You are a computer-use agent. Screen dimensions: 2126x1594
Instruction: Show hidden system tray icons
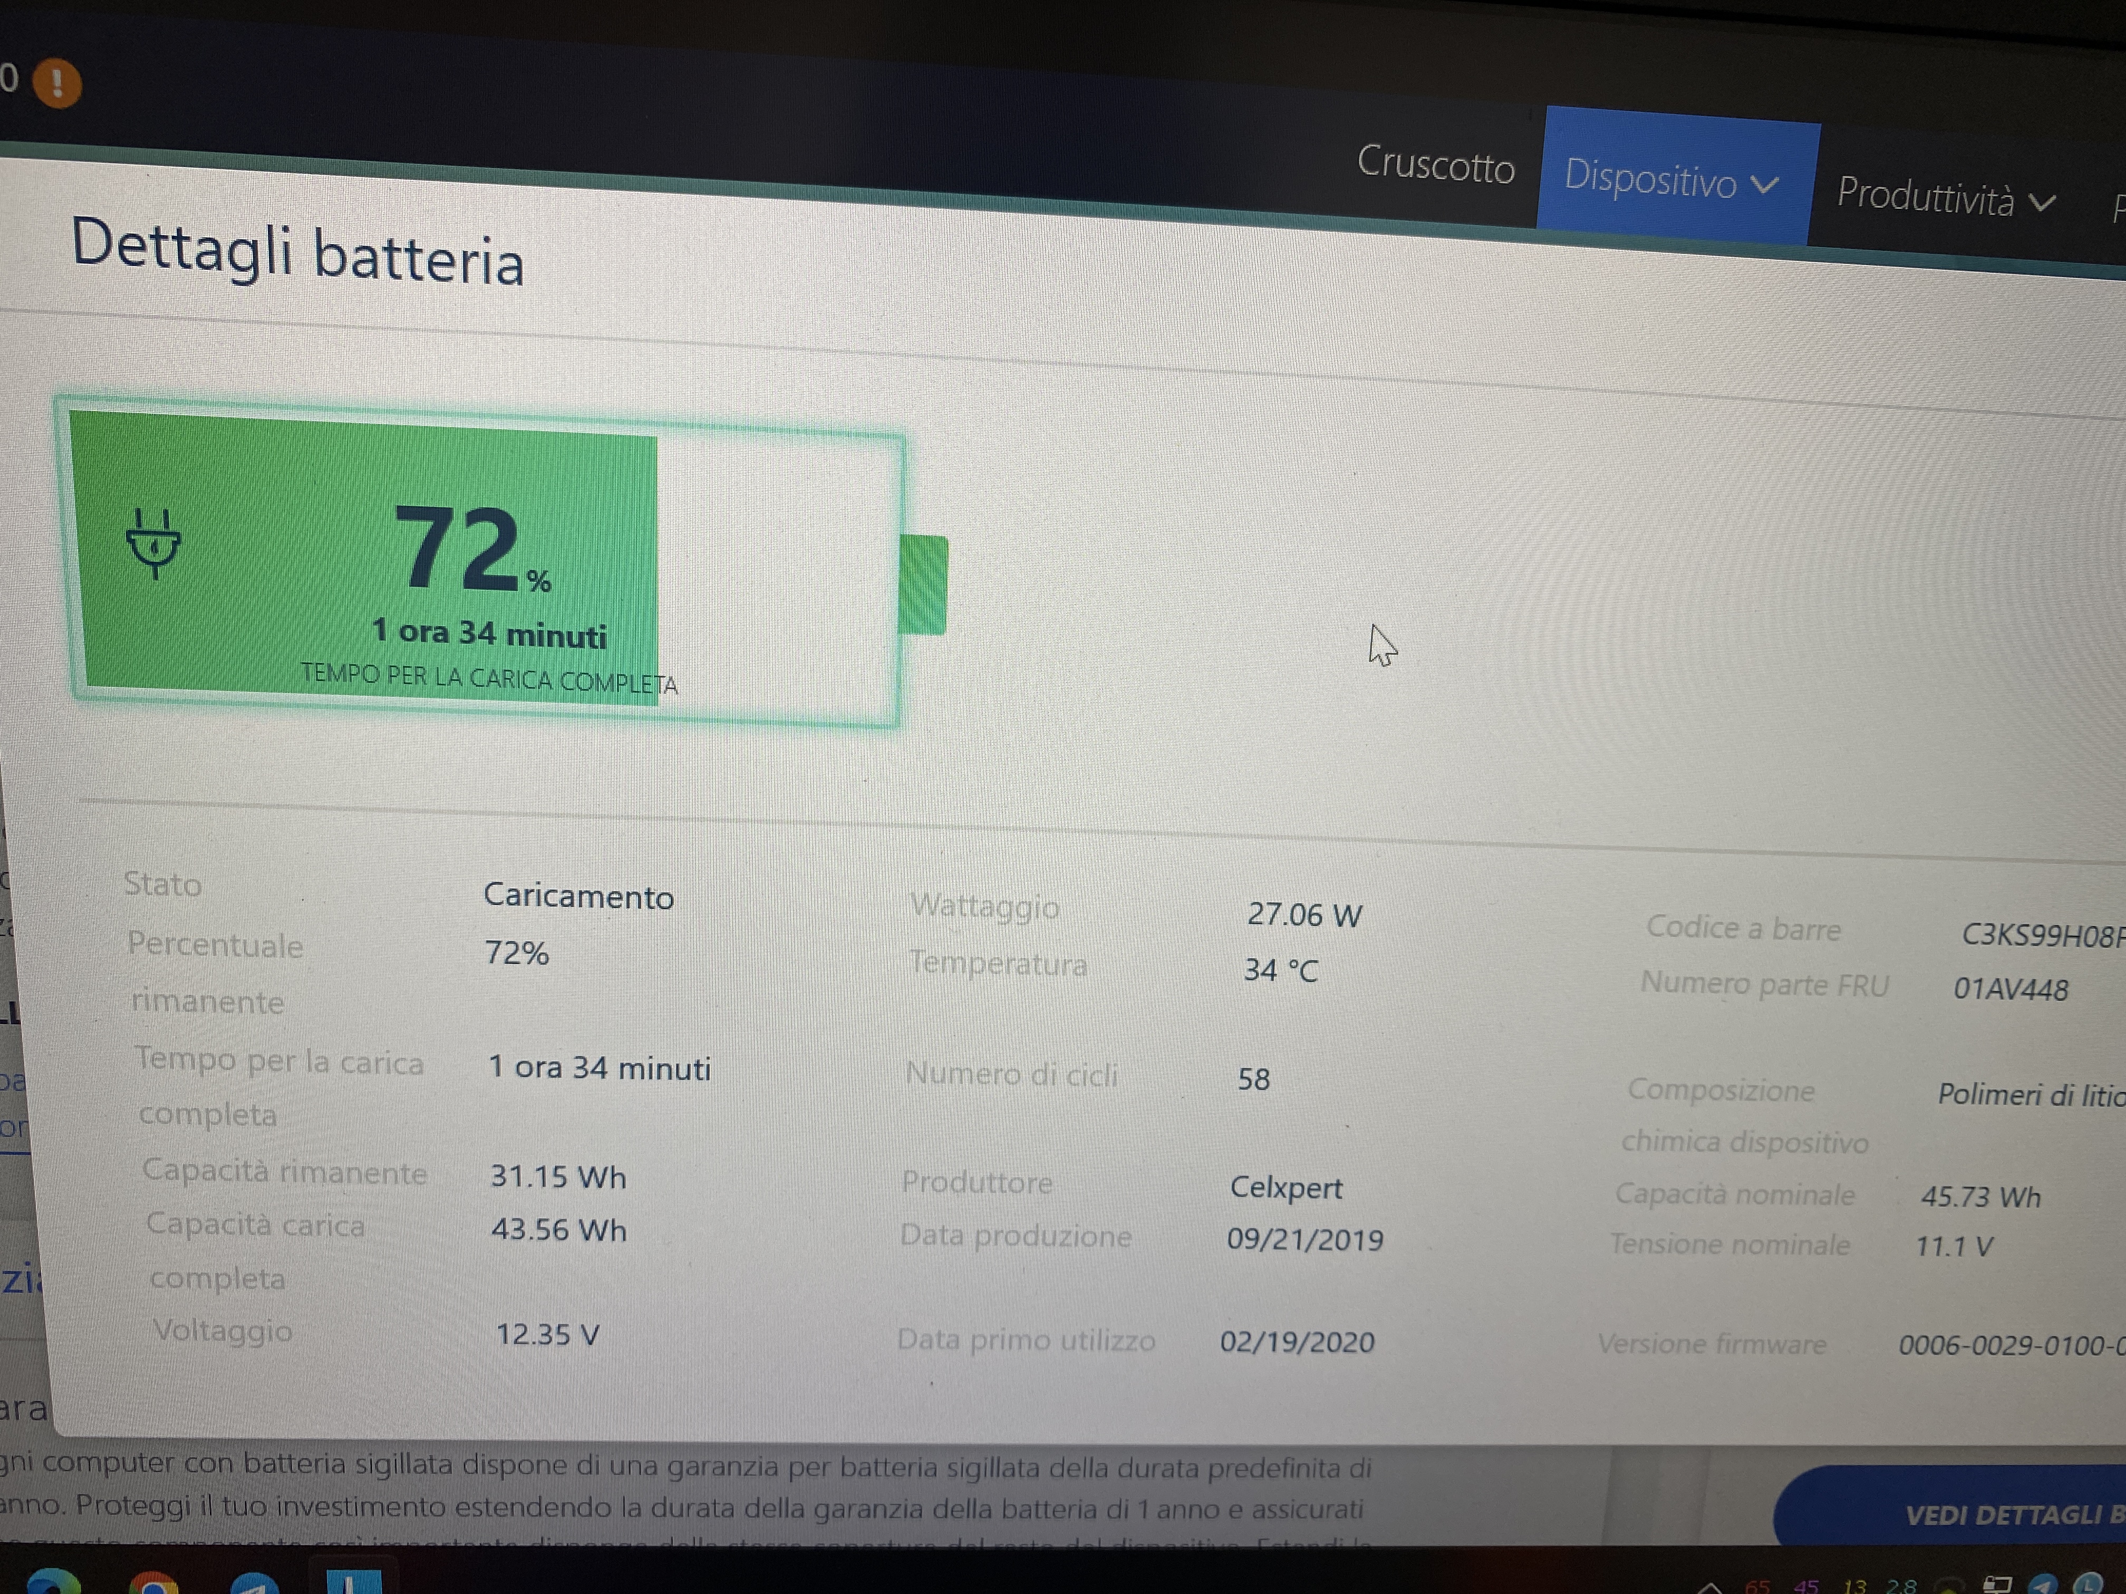1709,1586
